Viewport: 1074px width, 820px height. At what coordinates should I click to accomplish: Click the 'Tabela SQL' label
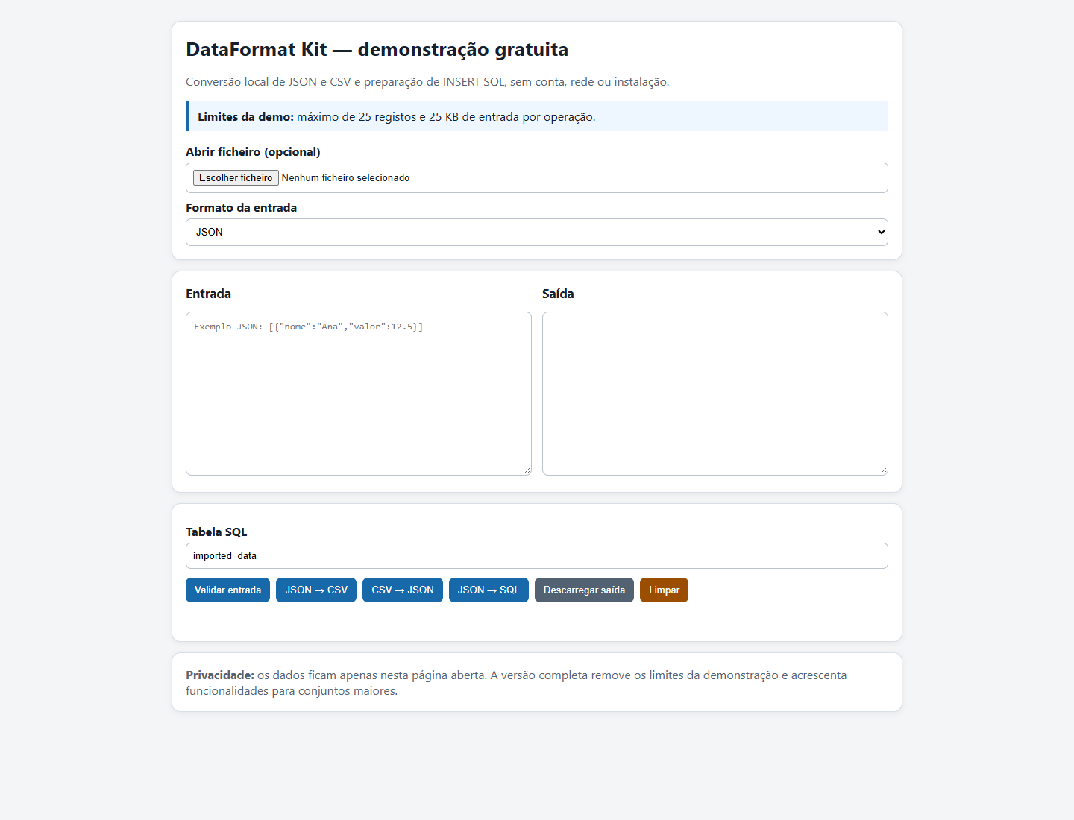[216, 532]
